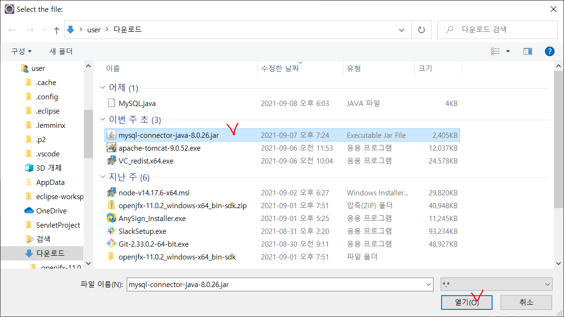Select Git-2.33.0.2-64-bit.exe icon

click(x=111, y=244)
